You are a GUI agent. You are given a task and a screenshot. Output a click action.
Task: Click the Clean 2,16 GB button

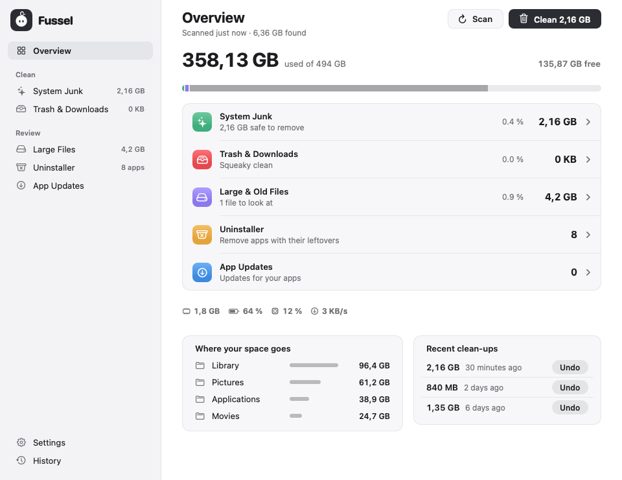pyautogui.click(x=555, y=19)
